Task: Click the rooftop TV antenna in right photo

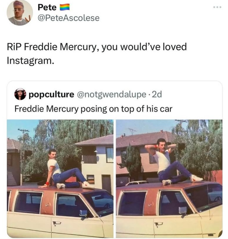Action: point(132,131)
